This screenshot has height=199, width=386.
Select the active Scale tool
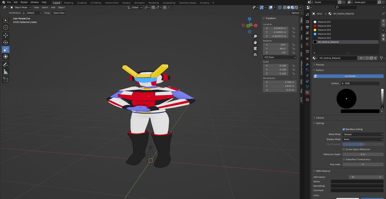(x=6, y=49)
